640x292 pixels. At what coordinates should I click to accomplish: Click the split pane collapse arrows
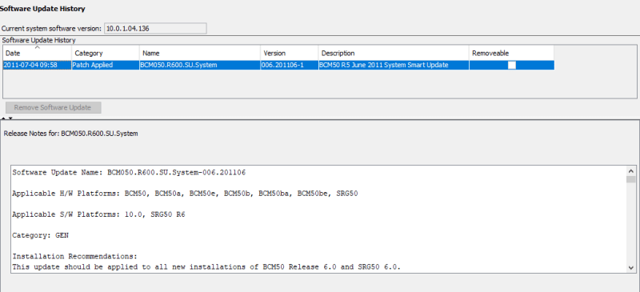point(8,118)
